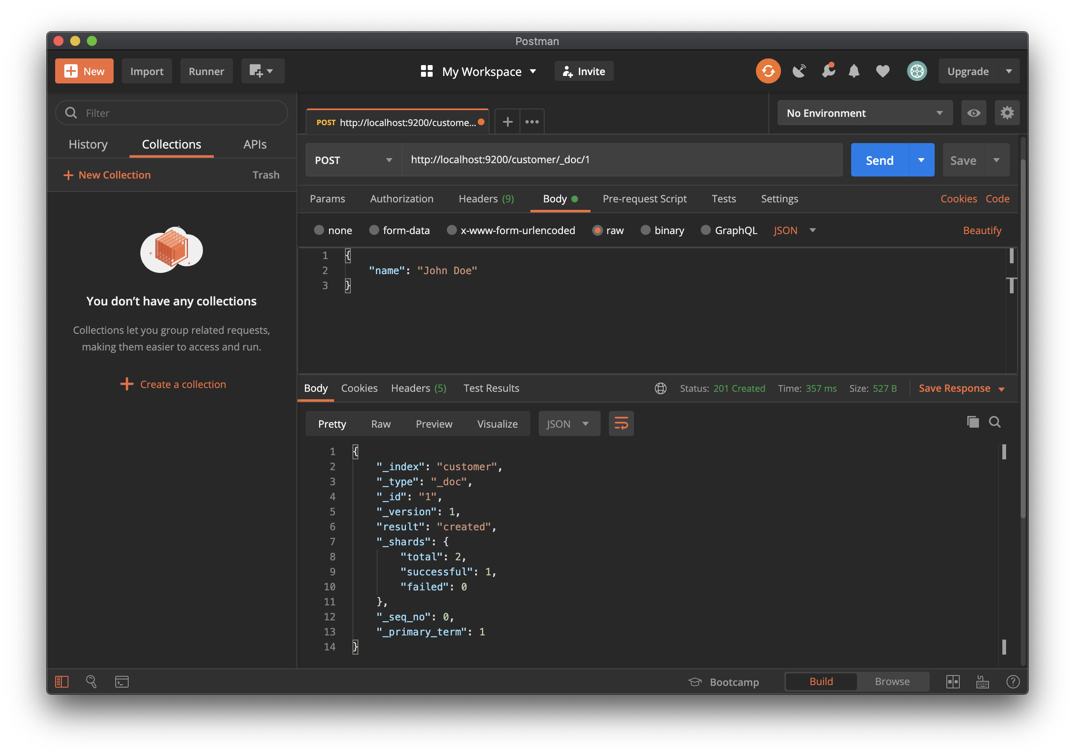Click the Beautify link
The image size is (1075, 756).
(982, 230)
